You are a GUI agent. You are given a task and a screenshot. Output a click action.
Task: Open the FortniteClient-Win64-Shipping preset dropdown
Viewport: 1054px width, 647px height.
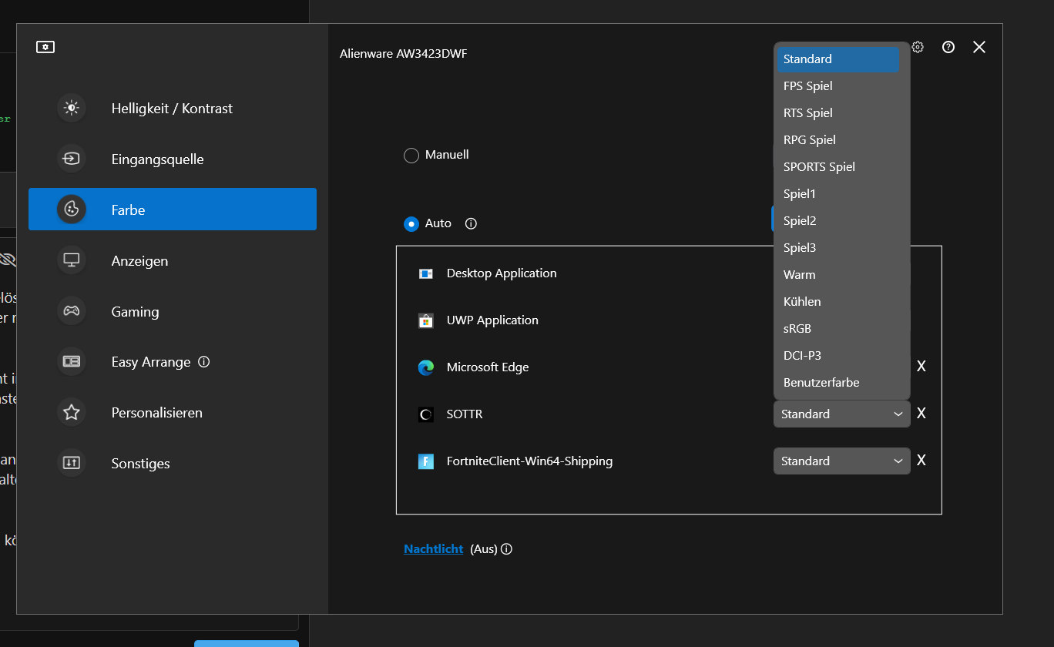point(842,461)
